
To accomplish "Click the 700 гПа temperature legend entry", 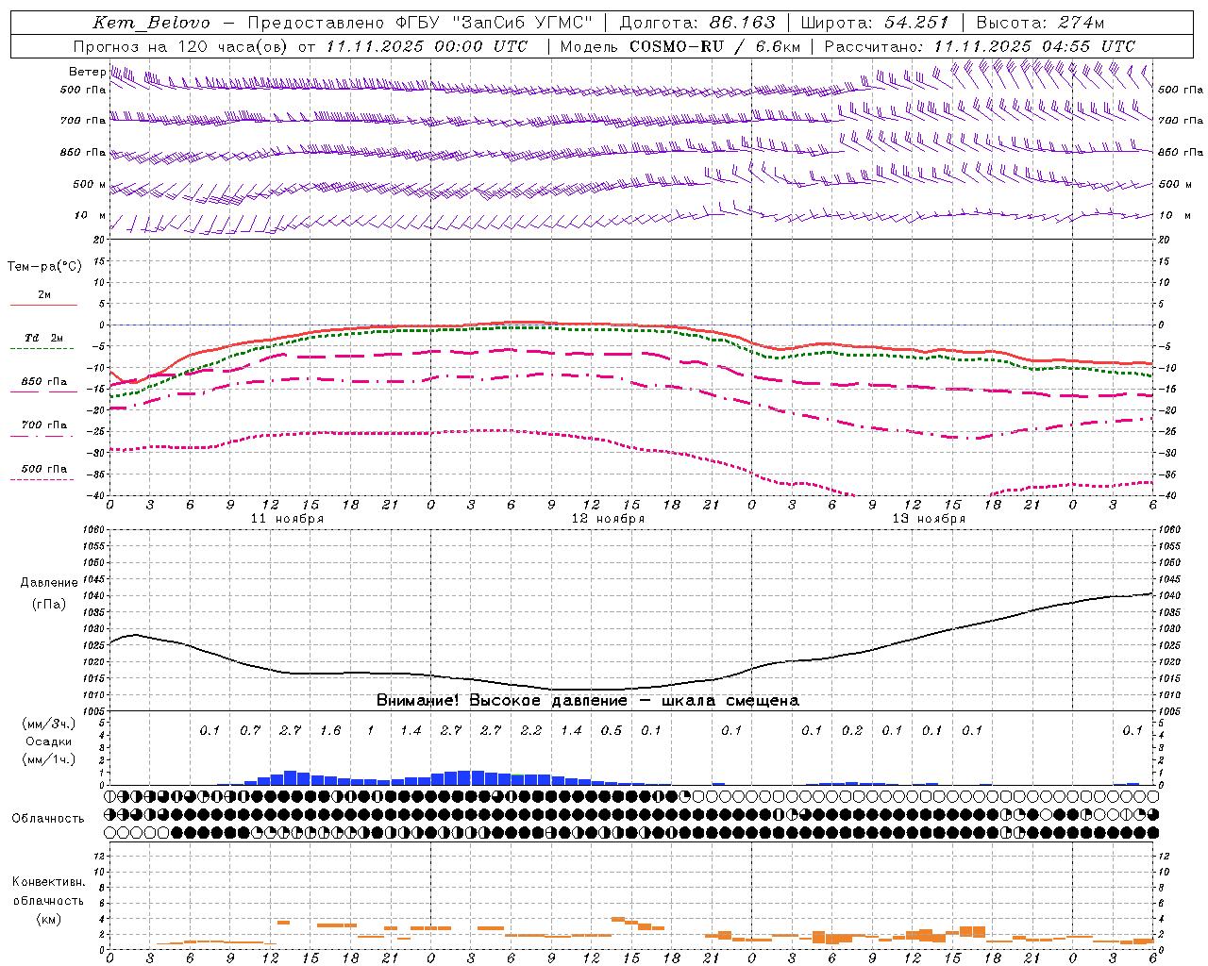I will tap(43, 425).
